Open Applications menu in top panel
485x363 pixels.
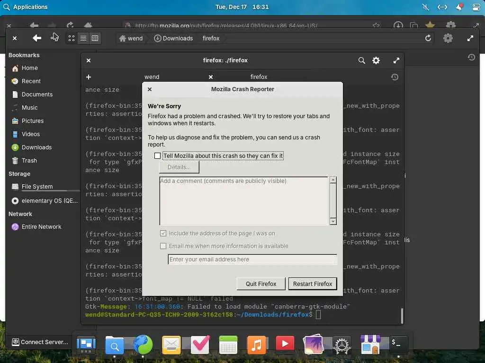tap(26, 7)
